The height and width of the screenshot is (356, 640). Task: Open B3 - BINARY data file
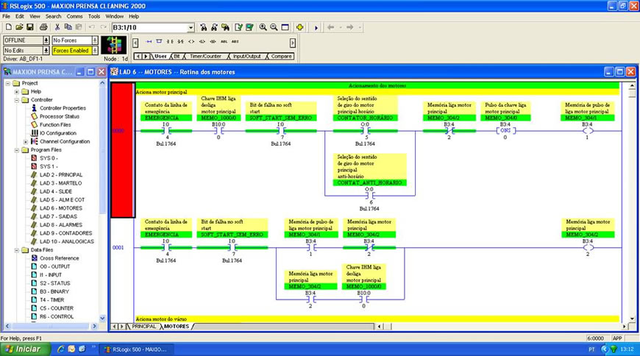tap(54, 291)
